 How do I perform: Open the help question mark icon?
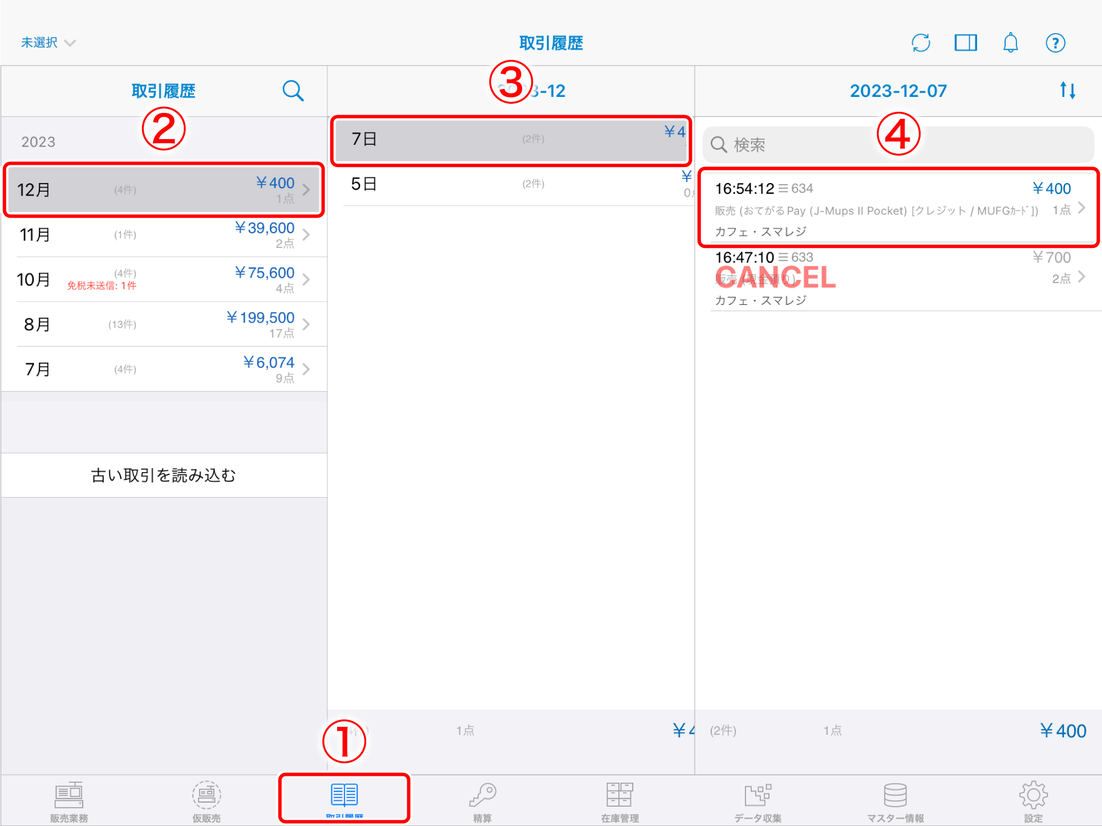1055,43
